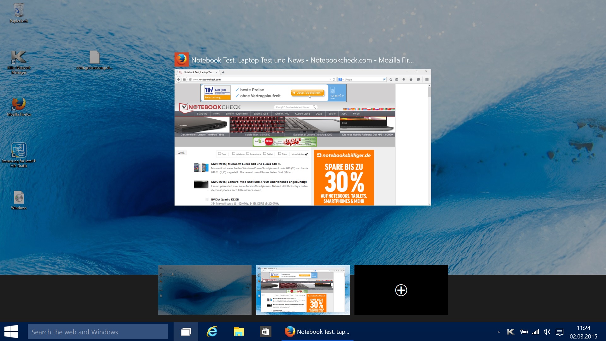Enable the Smartphone filter checkbox
The height and width of the screenshot is (341, 606).
pos(248,154)
